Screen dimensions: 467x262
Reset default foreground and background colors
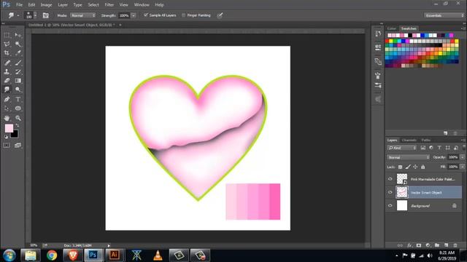(x=6, y=137)
